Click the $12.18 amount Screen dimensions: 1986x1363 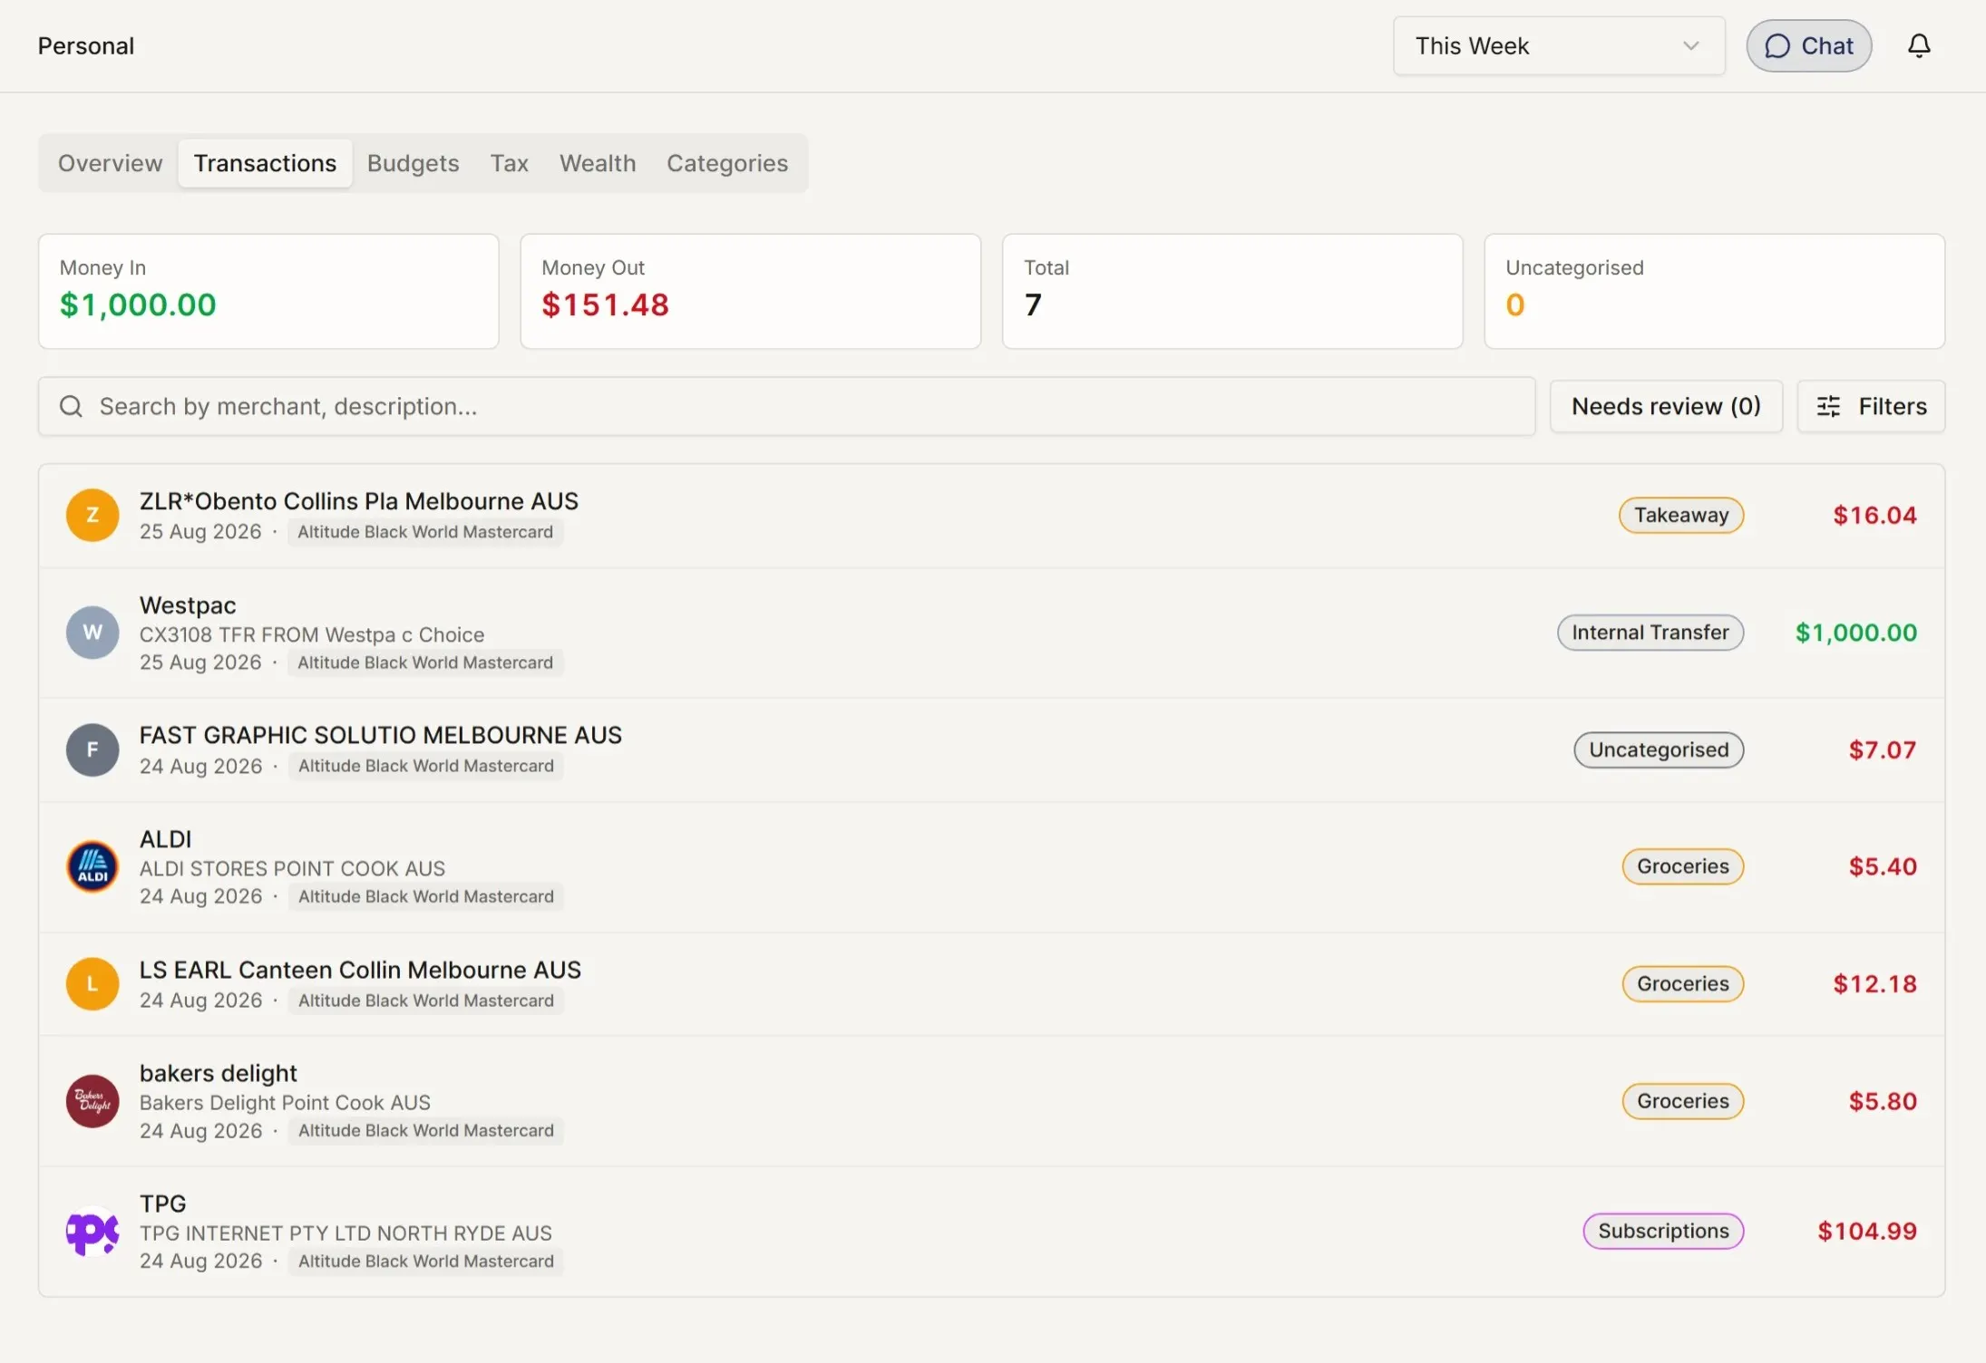(x=1874, y=984)
